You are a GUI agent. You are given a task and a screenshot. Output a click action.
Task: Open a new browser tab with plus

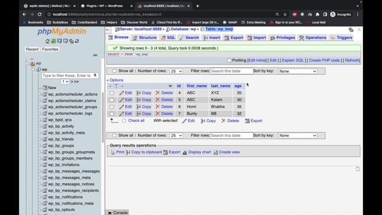pyautogui.click(x=198, y=6)
